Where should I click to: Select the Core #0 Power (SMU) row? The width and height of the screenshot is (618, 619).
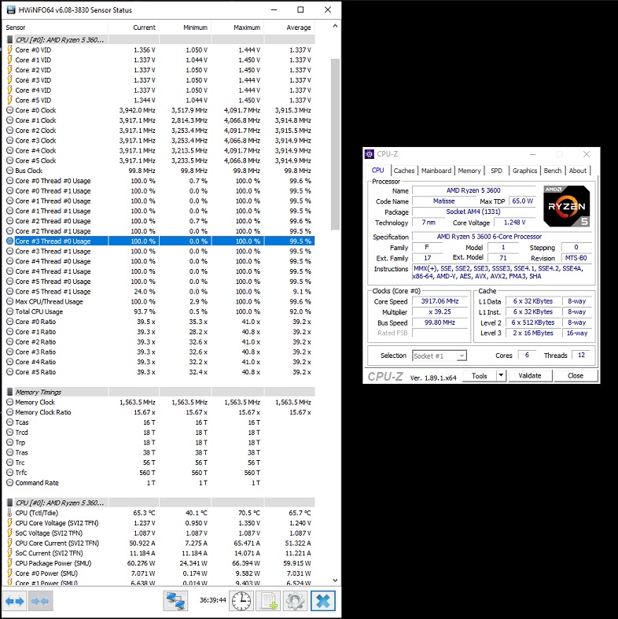(x=159, y=573)
